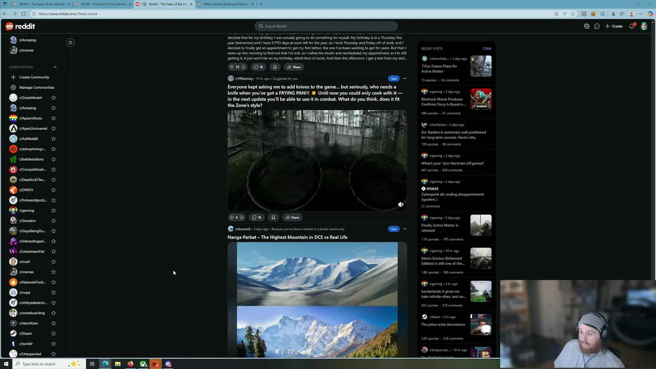Open r/DIWHY in communities list
656x369 pixels.
pos(27,190)
